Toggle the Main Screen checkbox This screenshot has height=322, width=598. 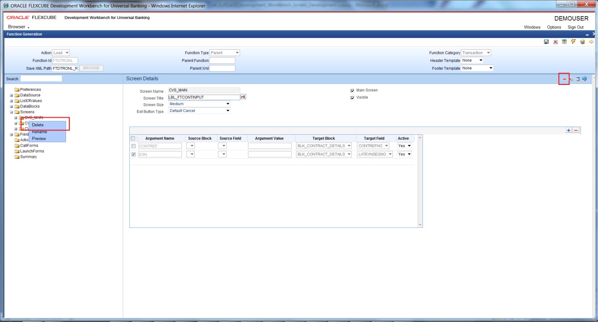[353, 90]
